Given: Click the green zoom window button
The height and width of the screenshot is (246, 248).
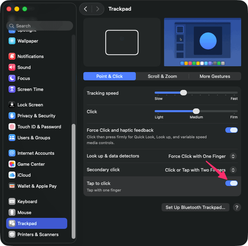Looking at the screenshot, I should coord(25,9).
